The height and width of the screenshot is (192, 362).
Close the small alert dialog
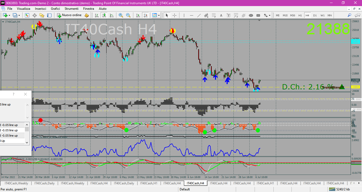pos(25,94)
